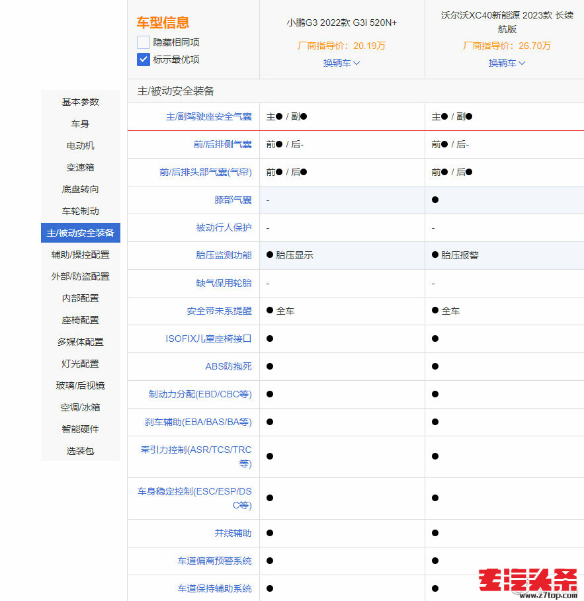Click 小鹏G3 2022款 G3i 520N+ model name

tap(342, 23)
